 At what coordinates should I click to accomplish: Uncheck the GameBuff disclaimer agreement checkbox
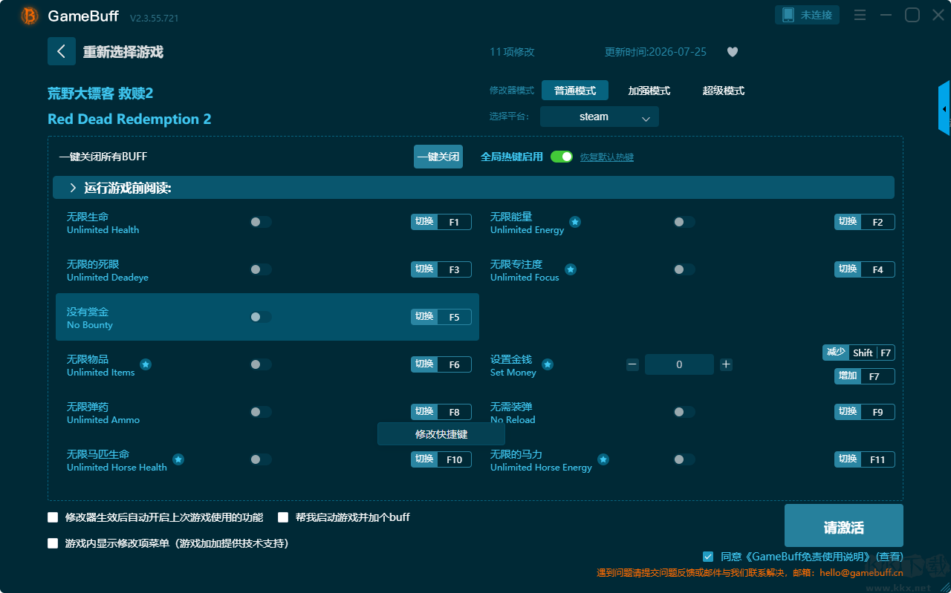tap(708, 557)
